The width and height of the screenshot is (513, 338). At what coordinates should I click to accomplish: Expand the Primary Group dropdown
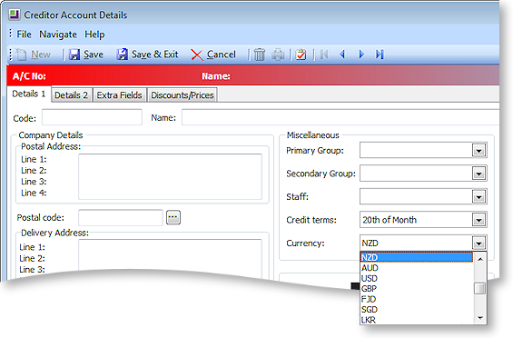click(x=479, y=151)
